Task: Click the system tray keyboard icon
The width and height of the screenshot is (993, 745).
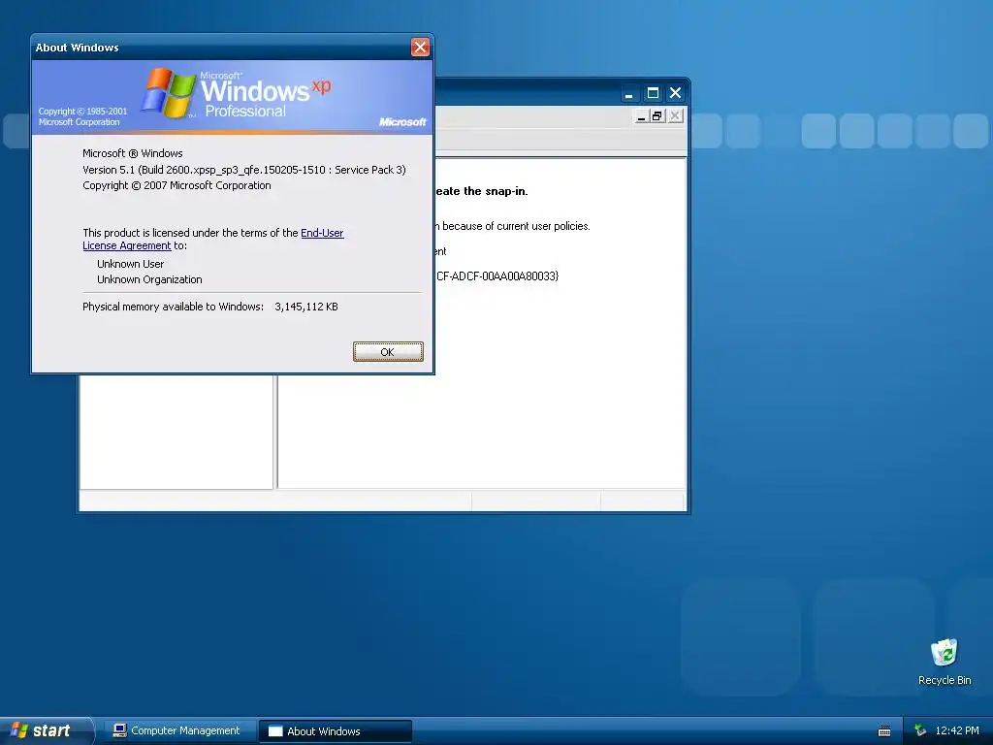Action: coord(884,731)
